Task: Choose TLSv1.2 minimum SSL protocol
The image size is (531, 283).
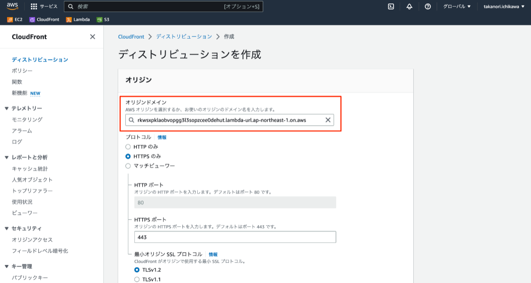Action: (137, 270)
